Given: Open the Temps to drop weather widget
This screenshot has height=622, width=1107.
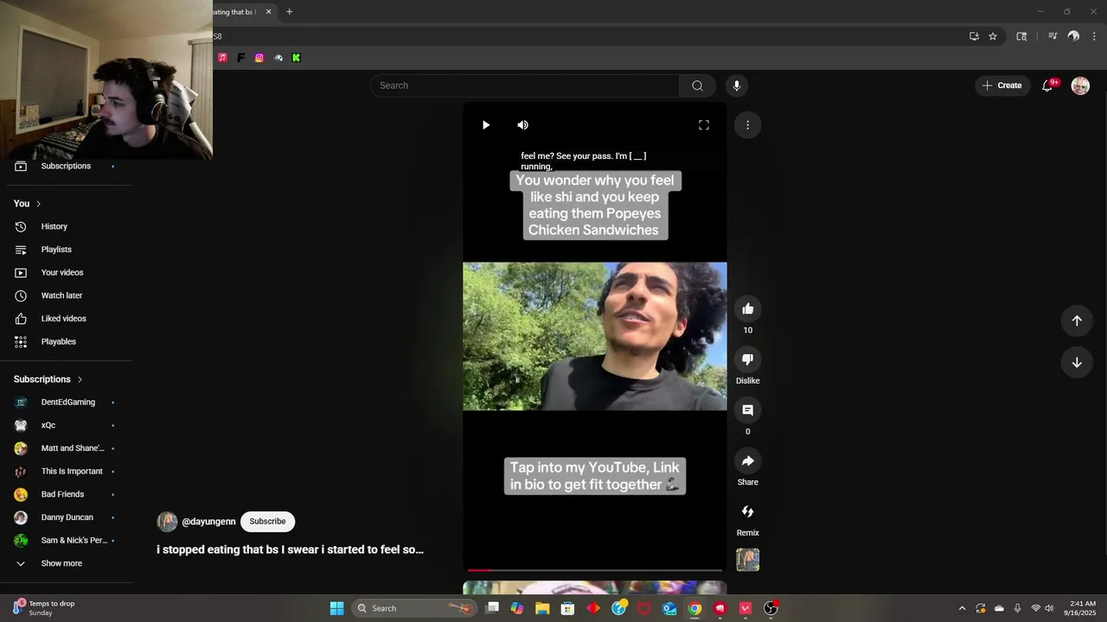Looking at the screenshot, I should [45, 608].
